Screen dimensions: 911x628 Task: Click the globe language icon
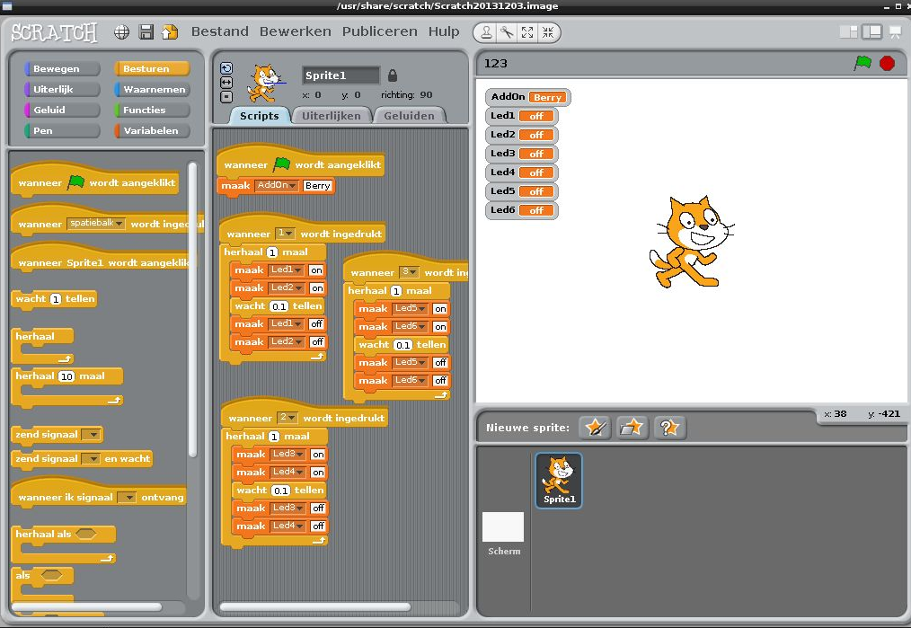click(121, 32)
